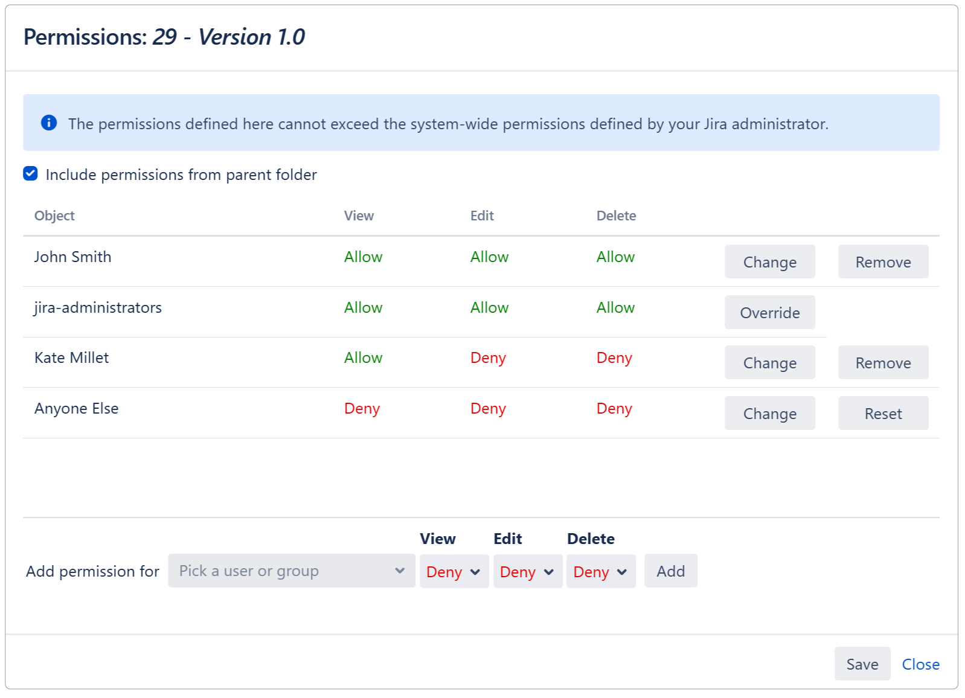965x698 pixels.
Task: Change permissions for John Smith
Action: (x=769, y=261)
